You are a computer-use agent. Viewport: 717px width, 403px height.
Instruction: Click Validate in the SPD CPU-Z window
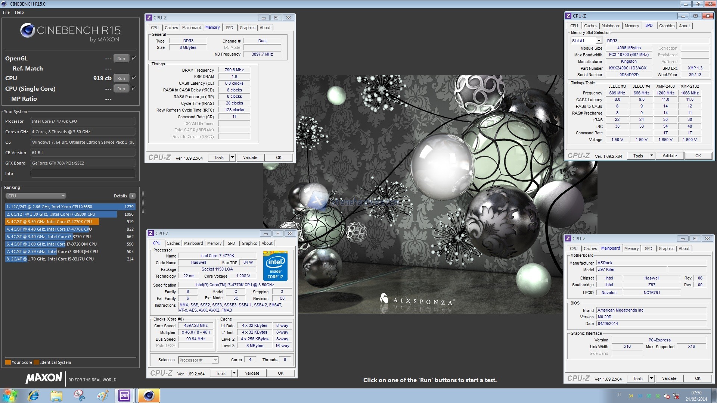tap(669, 156)
